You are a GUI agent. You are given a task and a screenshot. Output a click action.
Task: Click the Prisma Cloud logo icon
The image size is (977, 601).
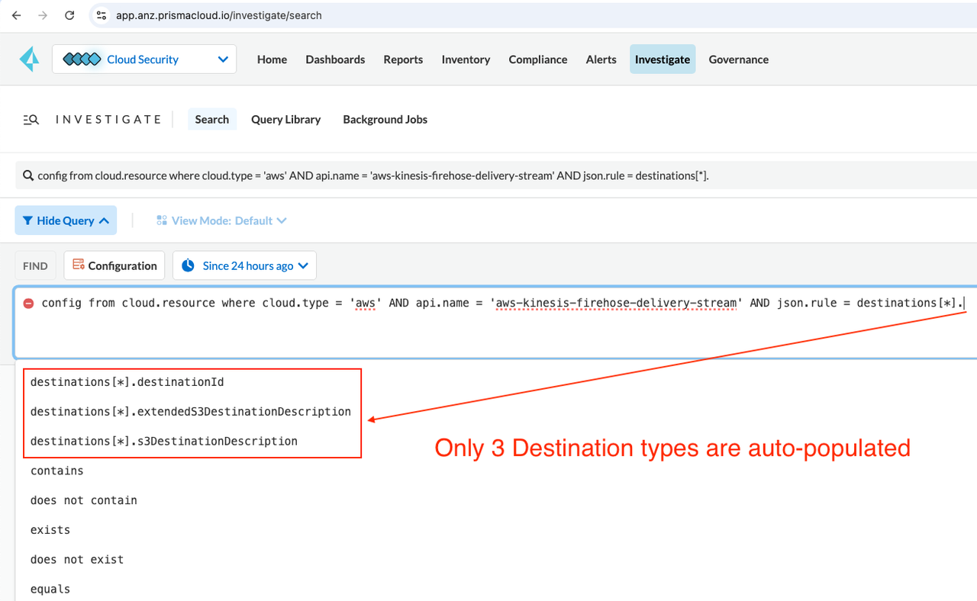[x=29, y=59]
